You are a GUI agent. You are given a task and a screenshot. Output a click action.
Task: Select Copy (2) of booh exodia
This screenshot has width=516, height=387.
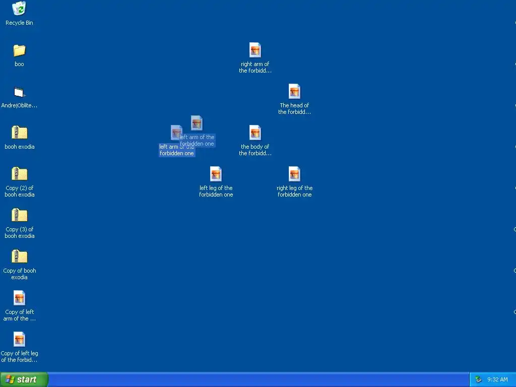[x=20, y=174]
